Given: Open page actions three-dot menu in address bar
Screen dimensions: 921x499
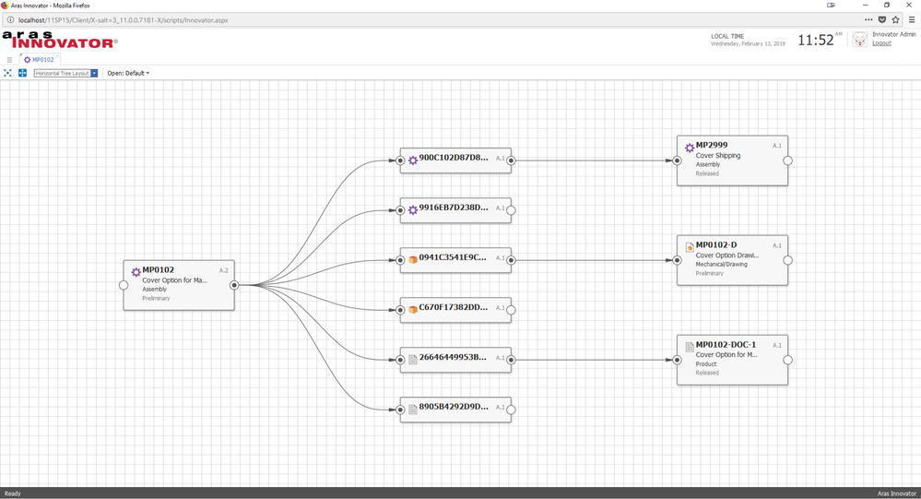Looking at the screenshot, I should pos(868,19).
